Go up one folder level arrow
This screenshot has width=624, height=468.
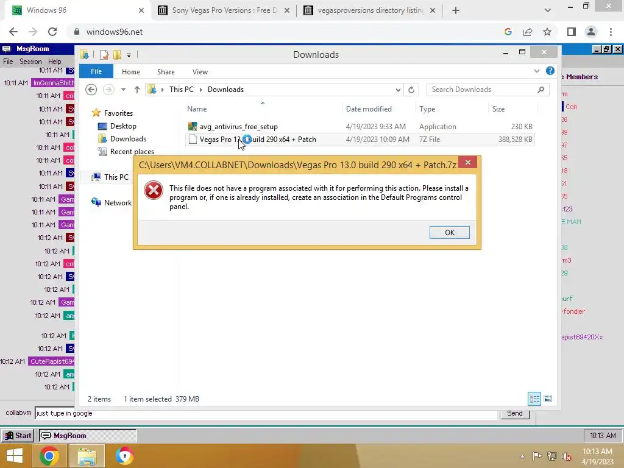click(137, 90)
